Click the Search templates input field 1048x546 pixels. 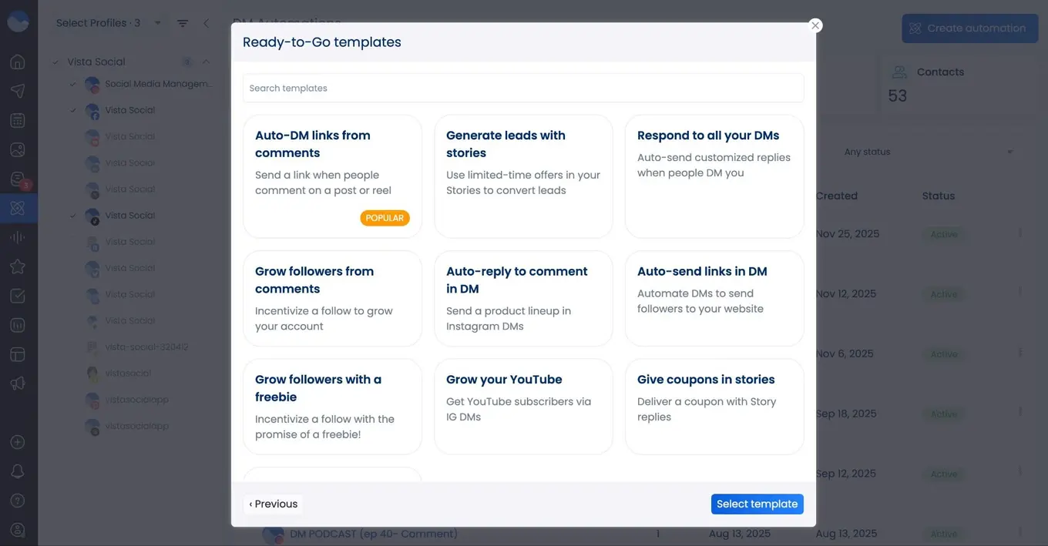tap(523, 88)
